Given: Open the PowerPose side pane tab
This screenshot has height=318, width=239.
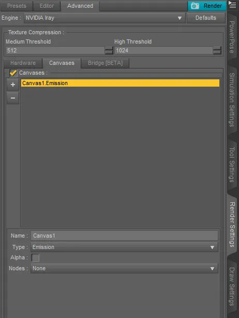Looking at the screenshot, I should tap(232, 37).
